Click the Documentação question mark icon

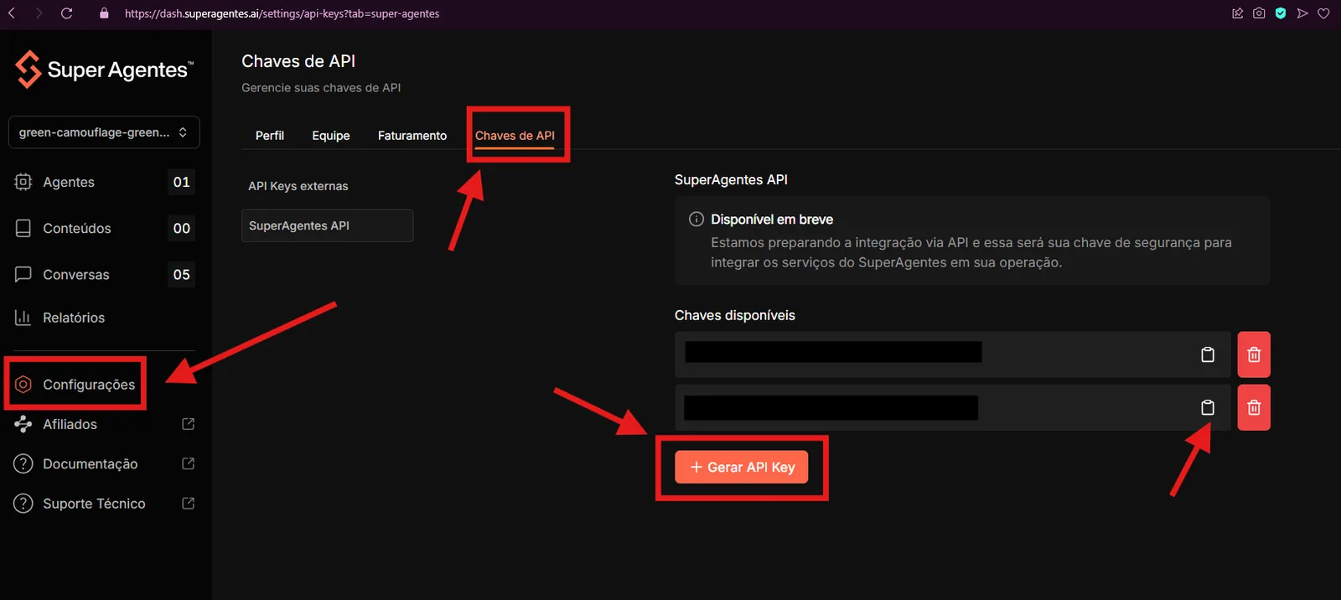(x=23, y=463)
